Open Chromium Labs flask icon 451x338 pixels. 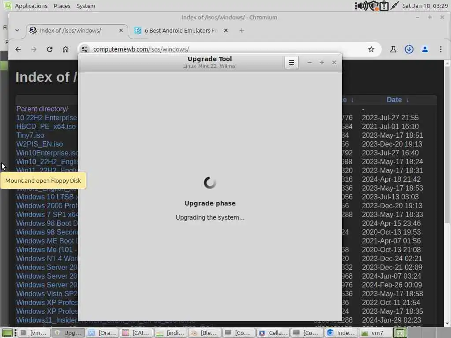pos(393,49)
